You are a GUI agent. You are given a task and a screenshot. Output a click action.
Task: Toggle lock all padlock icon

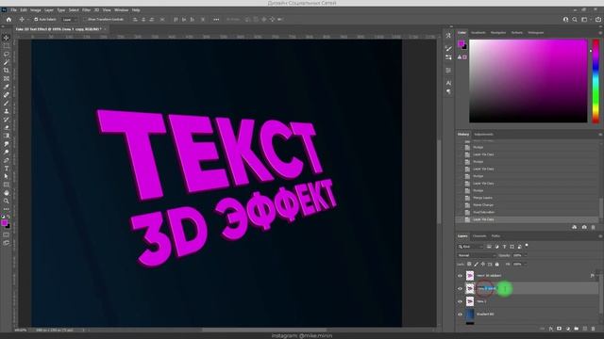click(x=497, y=264)
